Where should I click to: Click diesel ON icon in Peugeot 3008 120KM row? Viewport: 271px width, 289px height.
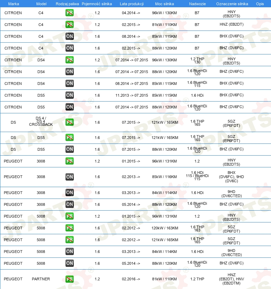[70, 204]
